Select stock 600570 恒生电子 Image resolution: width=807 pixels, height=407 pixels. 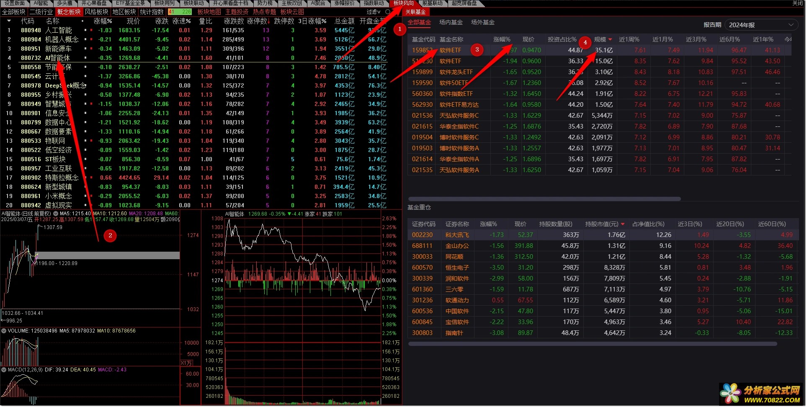pos(602,268)
